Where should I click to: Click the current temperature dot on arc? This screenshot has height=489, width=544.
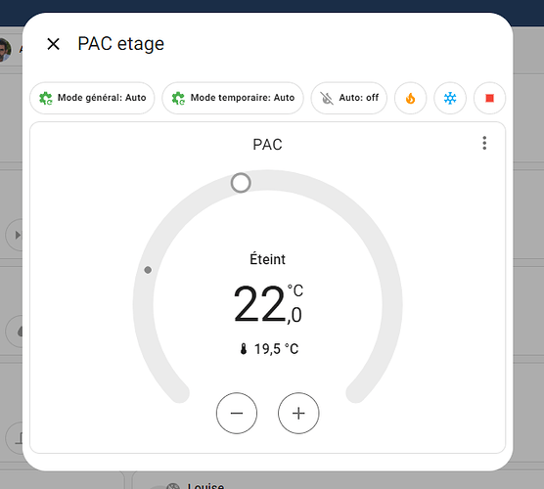pos(148,270)
